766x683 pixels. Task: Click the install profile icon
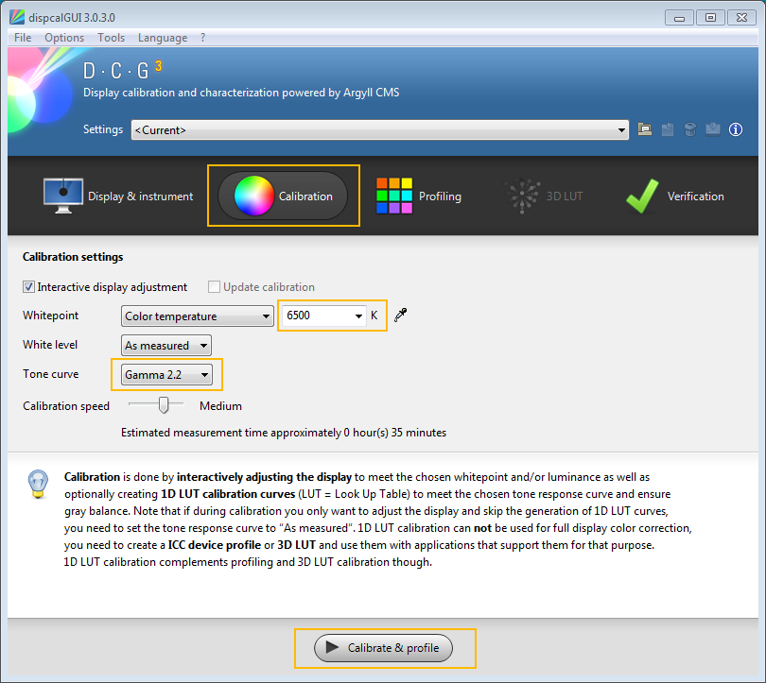713,129
